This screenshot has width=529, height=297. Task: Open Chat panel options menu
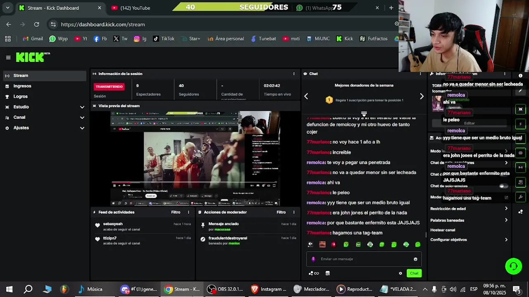[x=420, y=74]
